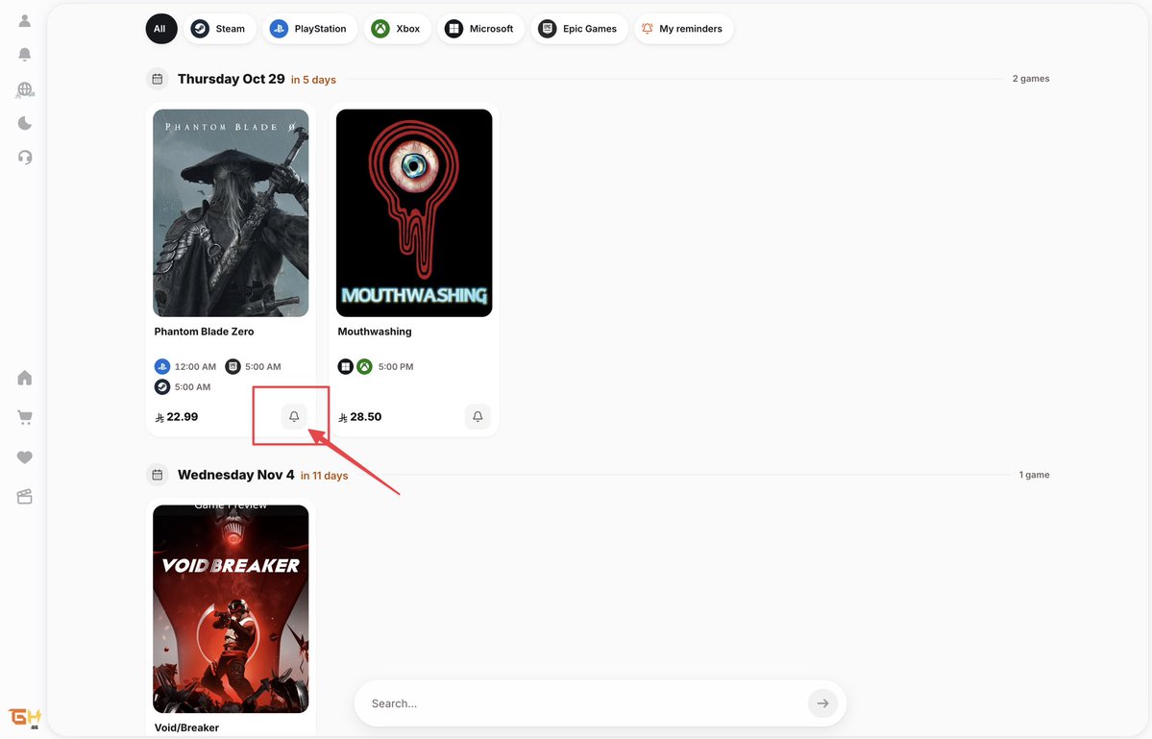Select the All filter tab

tap(160, 29)
